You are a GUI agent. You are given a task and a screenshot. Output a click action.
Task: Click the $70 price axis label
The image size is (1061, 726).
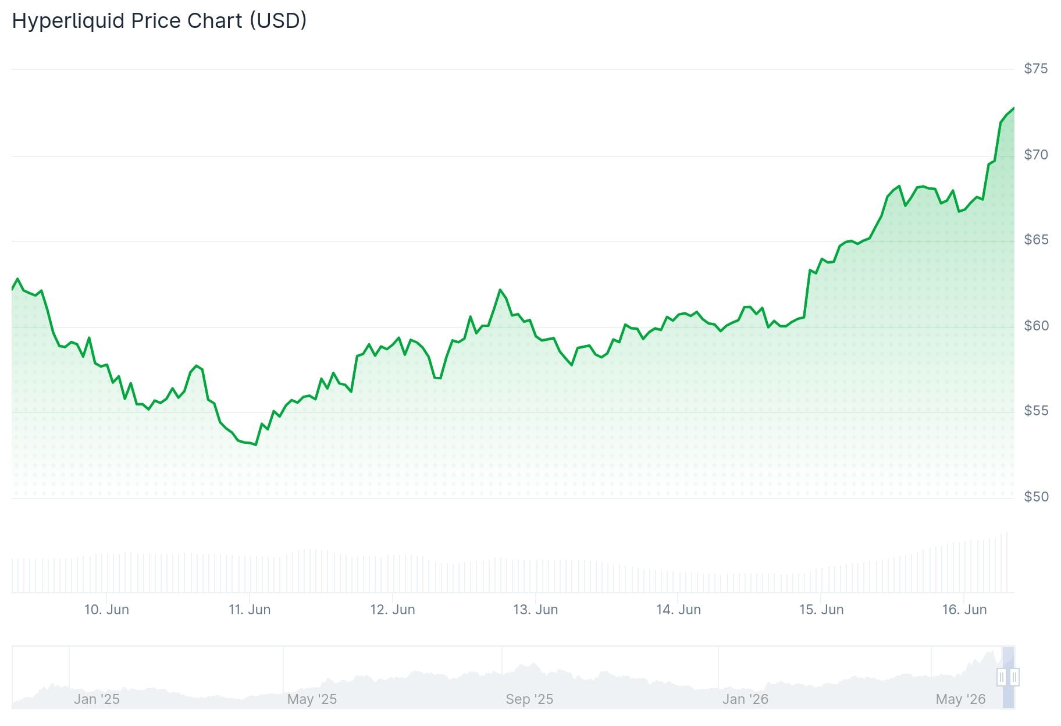[x=1036, y=155]
